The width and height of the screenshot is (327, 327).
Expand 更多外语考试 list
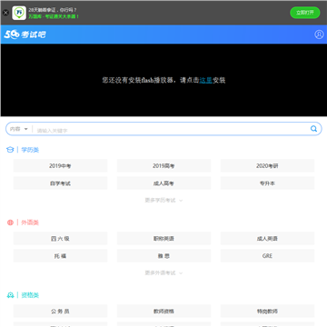[163, 272]
